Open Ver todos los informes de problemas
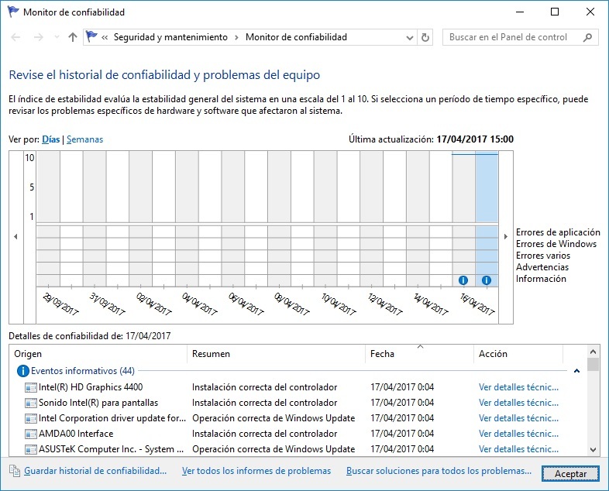The height and width of the screenshot is (491, 609). coord(256,471)
